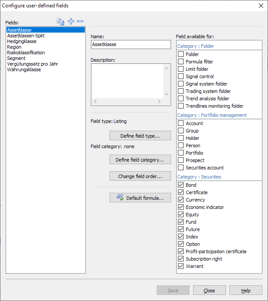Image resolution: width=268 pixels, height=301 pixels.
Task: Click into the Name input field
Action: coord(131,44)
